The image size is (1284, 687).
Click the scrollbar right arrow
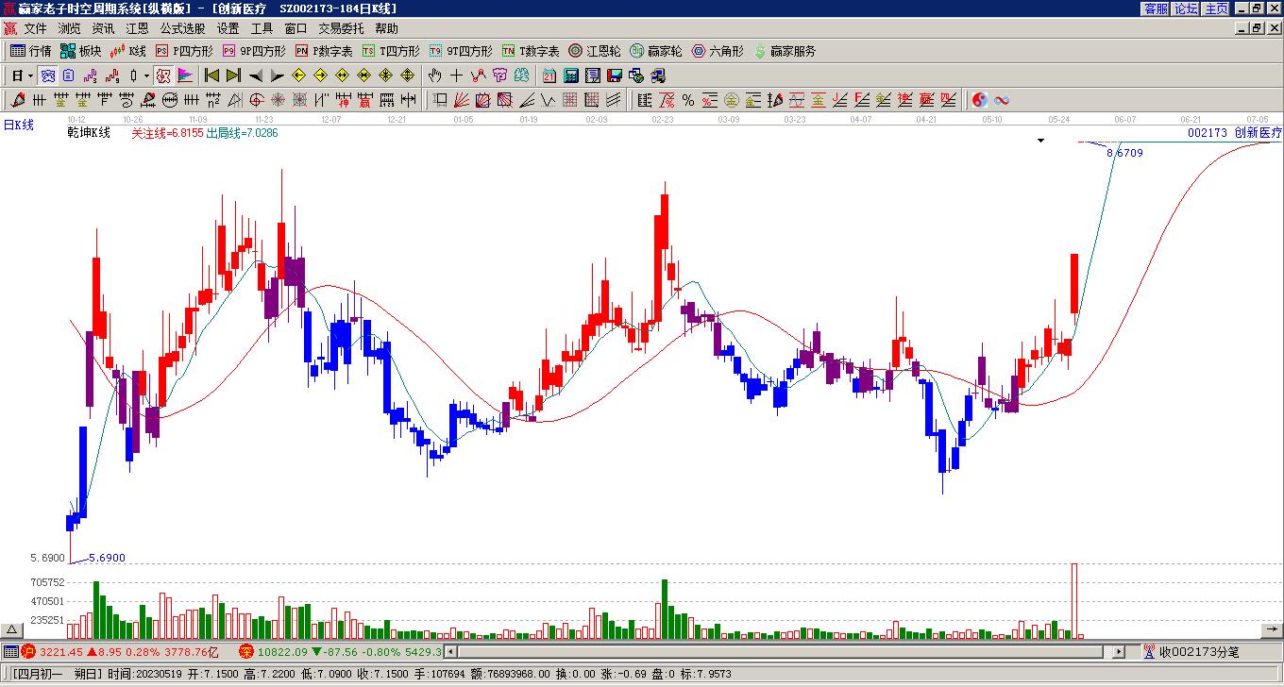[1119, 651]
